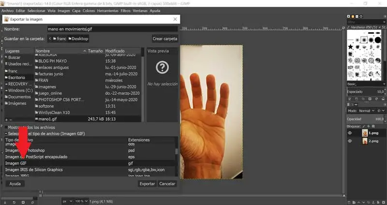The width and height of the screenshot is (387, 205).
Task: Open the layer Modo Normal dropdown
Action: 367,111
